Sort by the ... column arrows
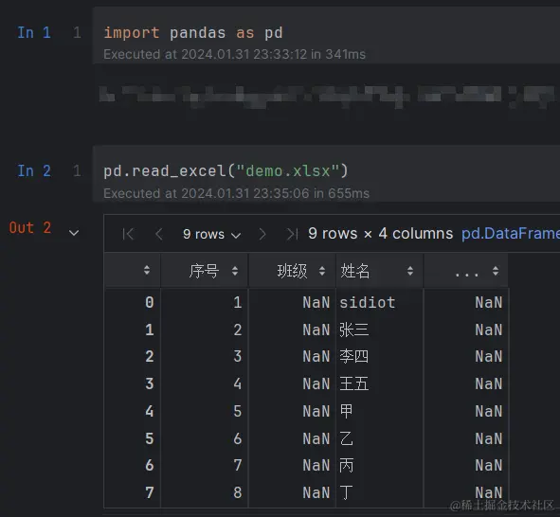Screen dimensions: 560x517 pos(496,271)
